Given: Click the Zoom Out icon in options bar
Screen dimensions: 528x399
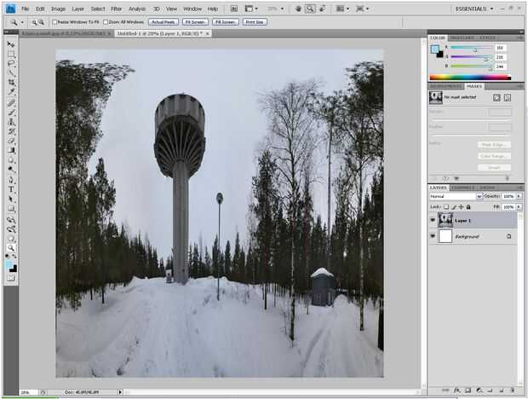Looking at the screenshot, I should click(41, 22).
